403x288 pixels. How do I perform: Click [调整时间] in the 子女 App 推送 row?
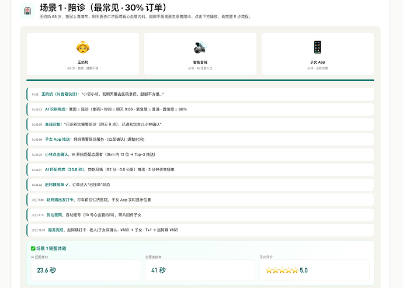point(136,140)
